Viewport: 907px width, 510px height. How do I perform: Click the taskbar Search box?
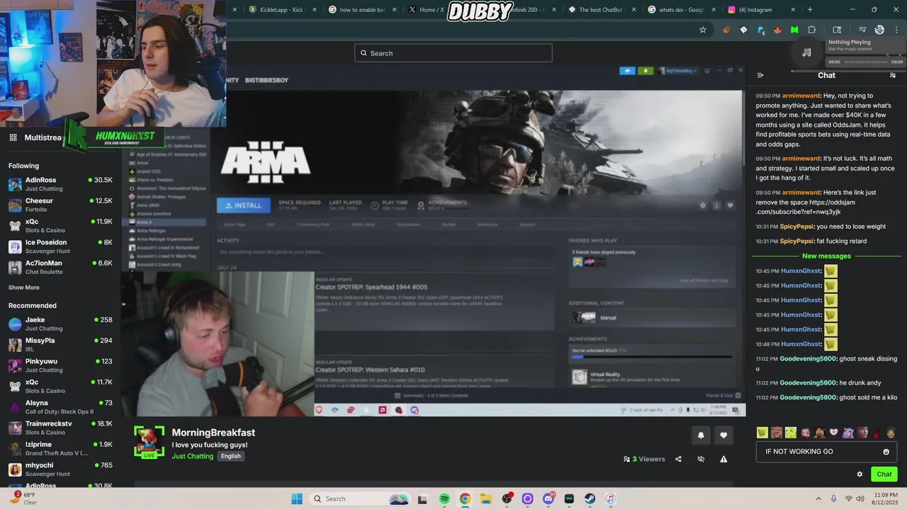click(360, 499)
